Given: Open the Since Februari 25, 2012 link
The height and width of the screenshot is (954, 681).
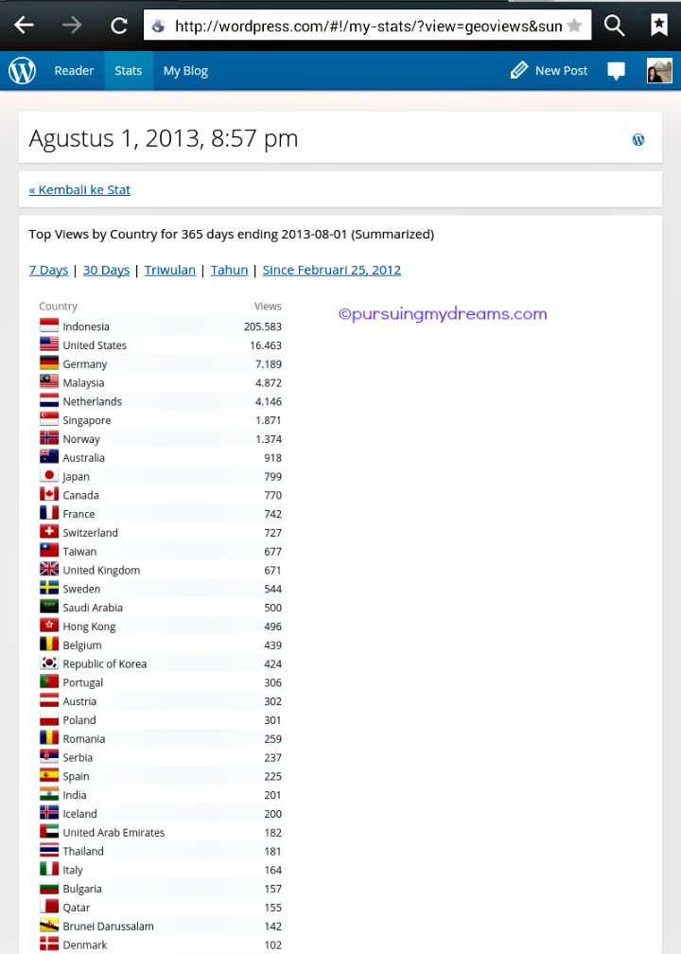Looking at the screenshot, I should click(x=332, y=270).
